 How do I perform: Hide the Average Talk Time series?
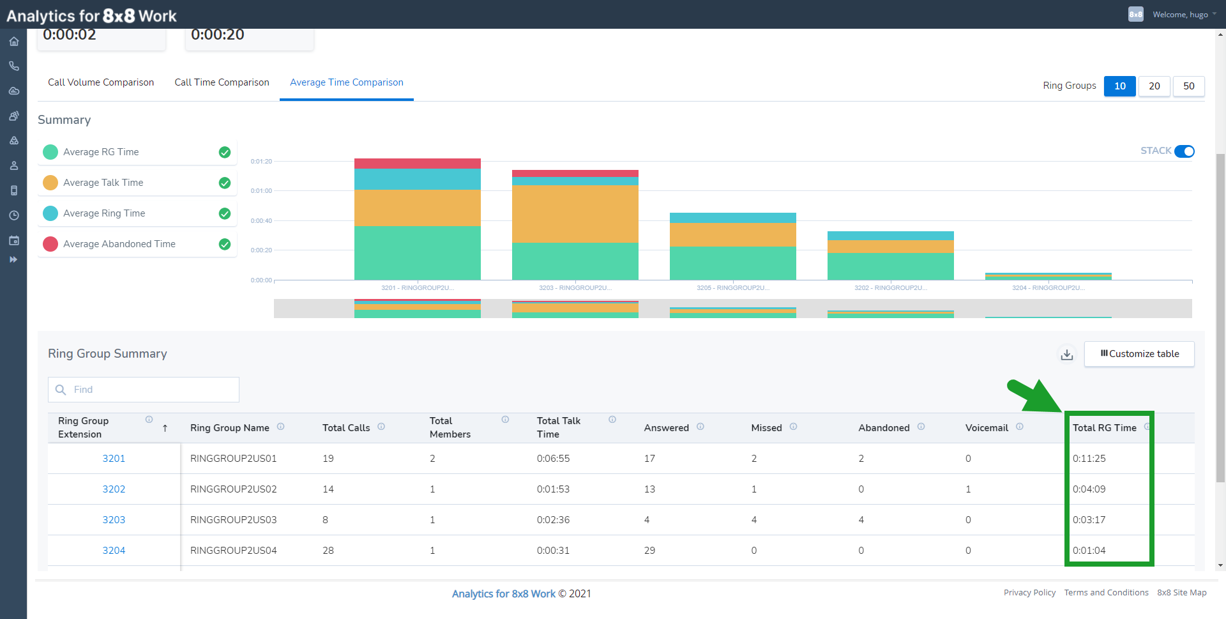(225, 183)
